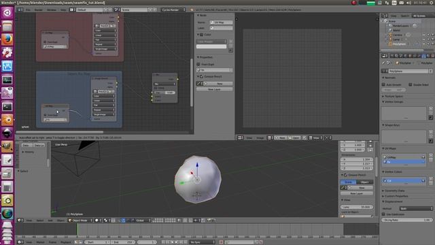Click the properties editor type icon
435x245 pixels.
click(384, 56)
